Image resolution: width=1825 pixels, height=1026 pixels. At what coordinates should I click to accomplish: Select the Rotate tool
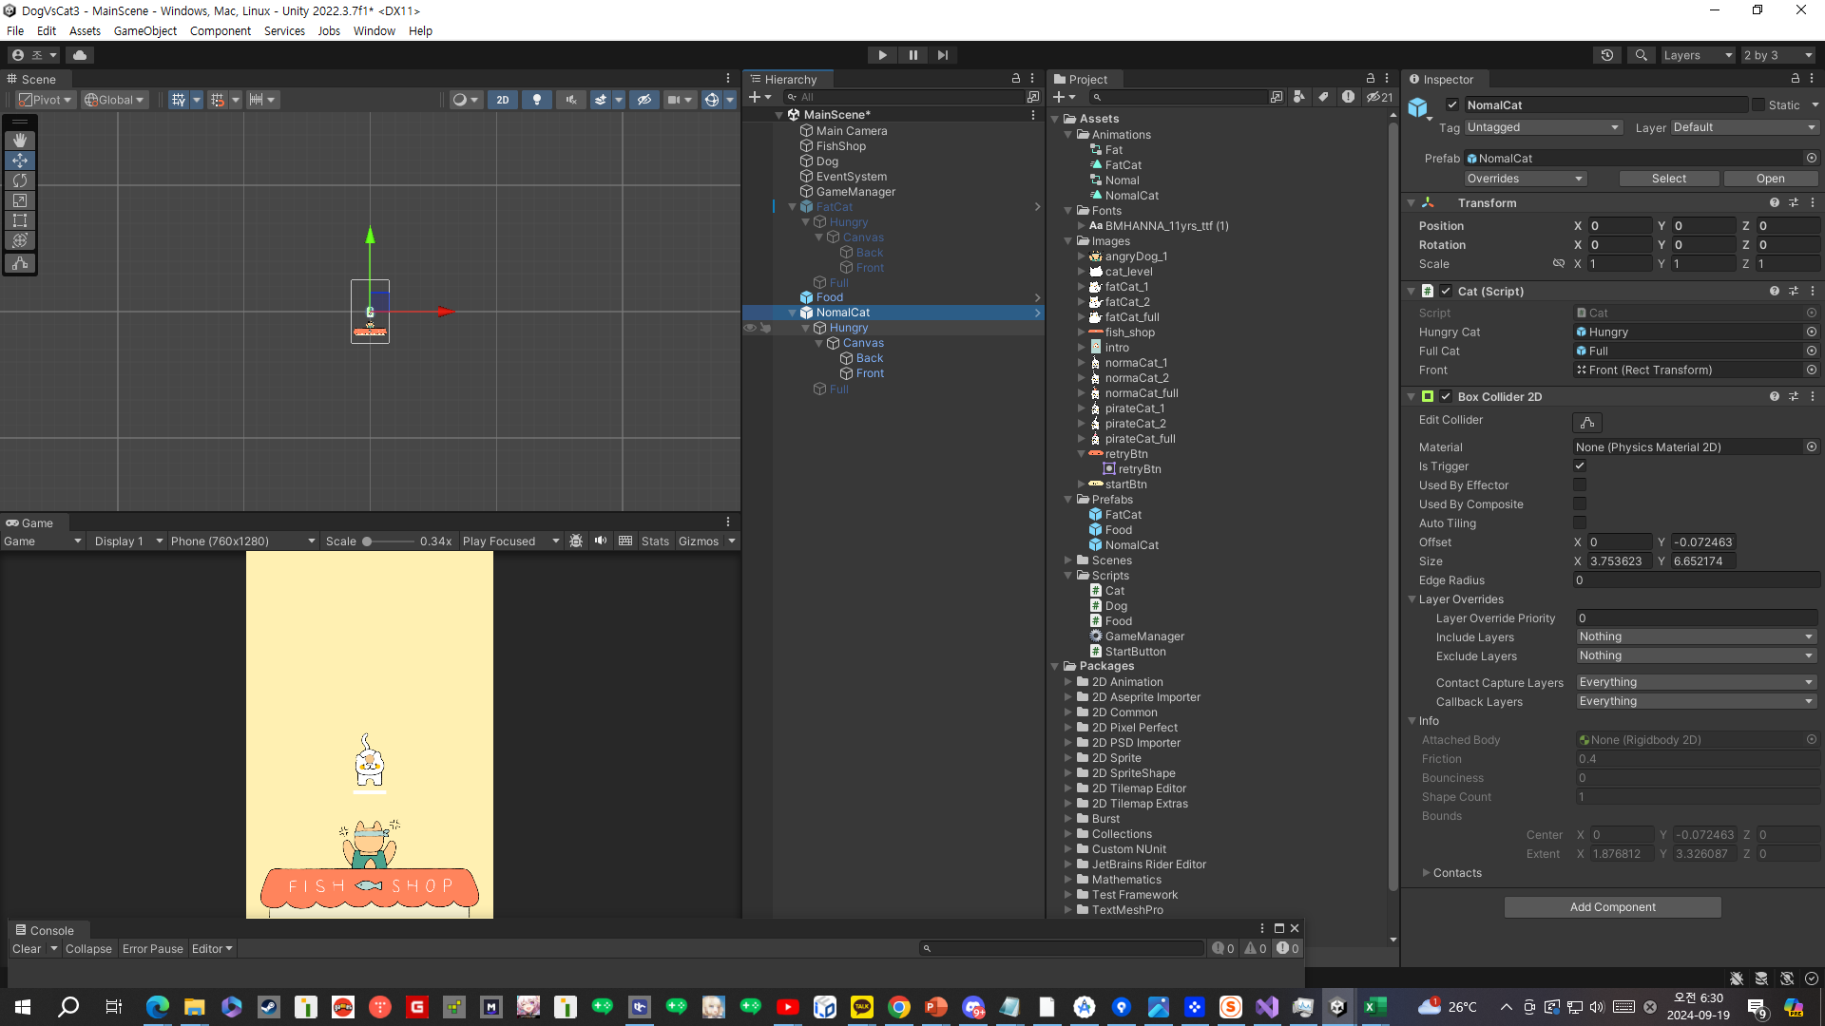pos(20,180)
